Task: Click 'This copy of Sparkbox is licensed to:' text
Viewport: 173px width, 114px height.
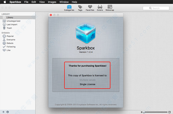Action: click(87, 75)
